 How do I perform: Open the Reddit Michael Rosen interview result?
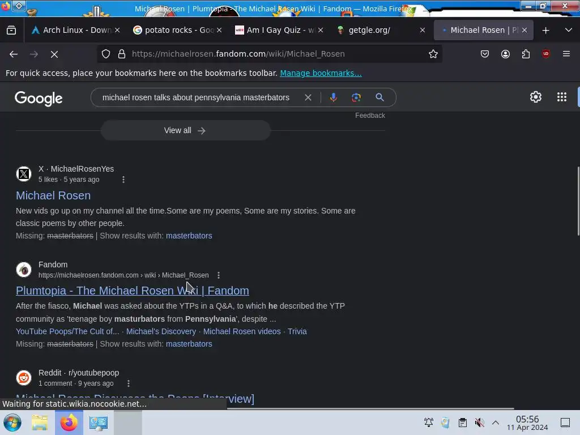coord(135,399)
